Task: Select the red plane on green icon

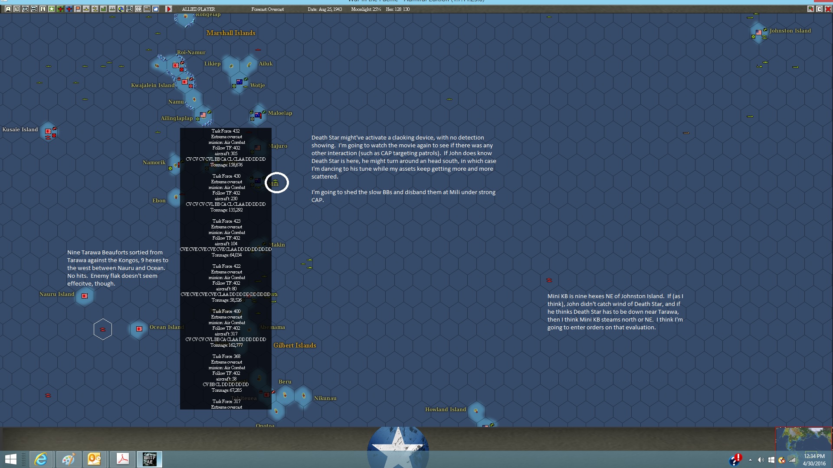Action: (x=60, y=9)
